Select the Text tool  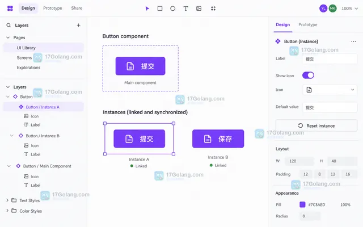[185, 9]
